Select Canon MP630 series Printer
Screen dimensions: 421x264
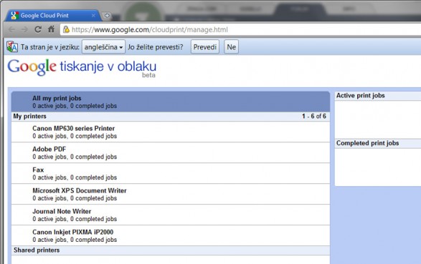171,132
